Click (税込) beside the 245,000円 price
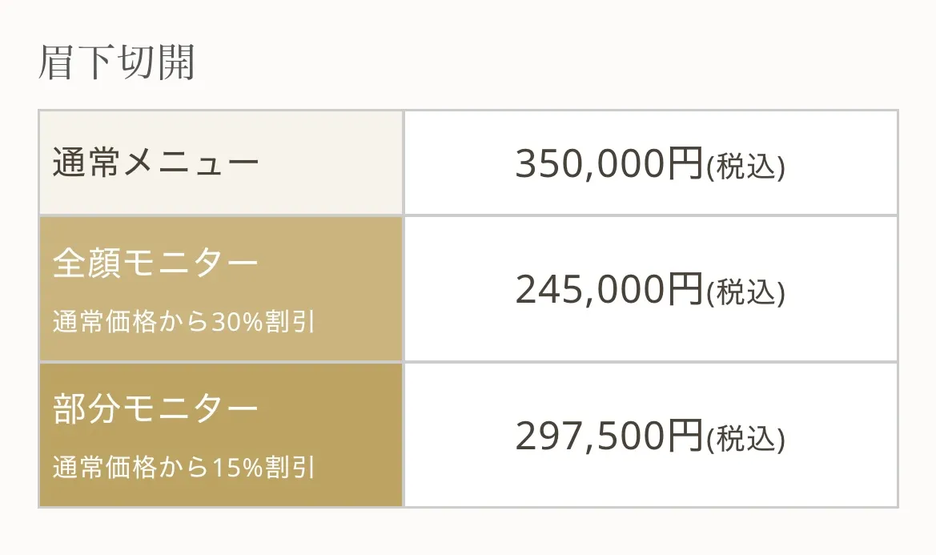This screenshot has width=936, height=555. [745, 292]
